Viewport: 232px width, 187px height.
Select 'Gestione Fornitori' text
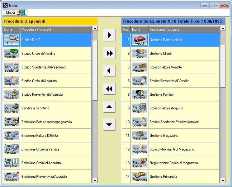[x=162, y=94]
